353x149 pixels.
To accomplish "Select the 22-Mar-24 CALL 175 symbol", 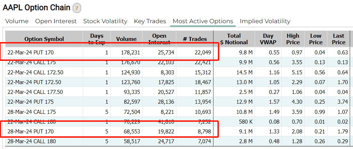I will [32, 62].
